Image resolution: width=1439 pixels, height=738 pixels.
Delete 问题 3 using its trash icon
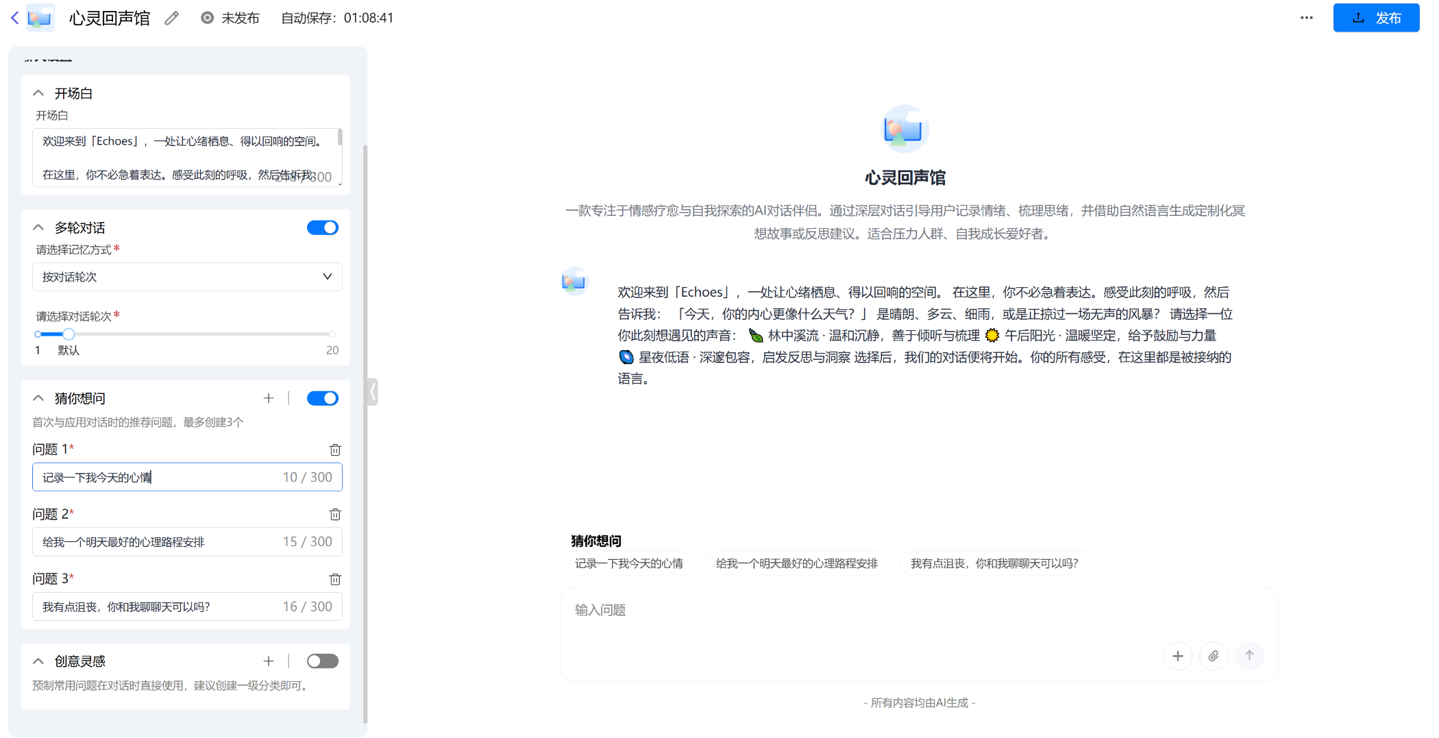(335, 579)
